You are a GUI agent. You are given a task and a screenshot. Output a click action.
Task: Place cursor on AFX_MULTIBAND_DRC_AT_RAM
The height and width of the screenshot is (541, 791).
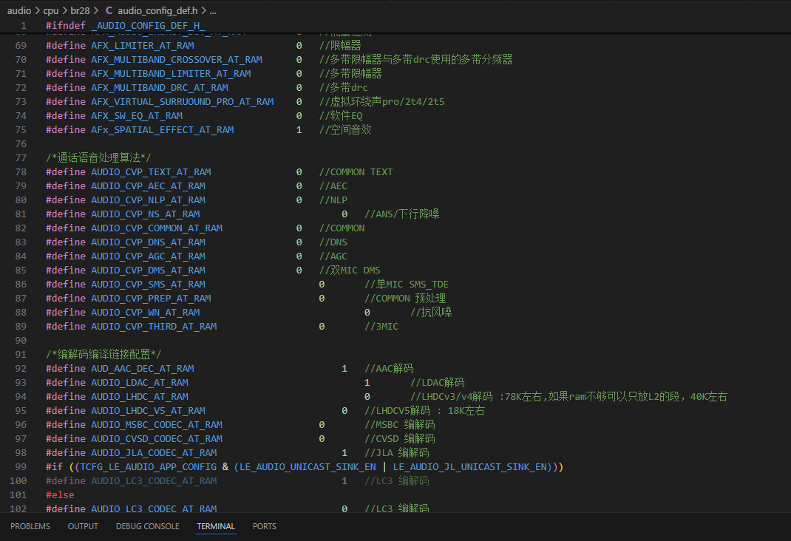coord(160,88)
